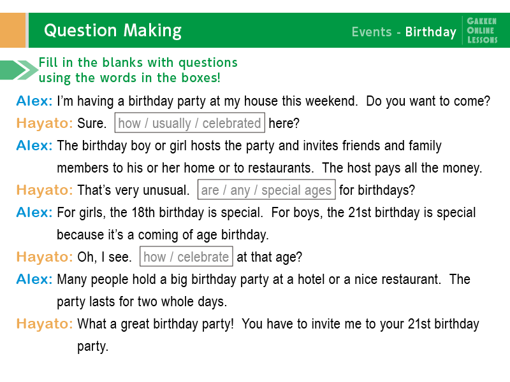The image size is (510, 382).
Task: Click the 'That's very unusual.' sentence
Action: tap(133, 190)
